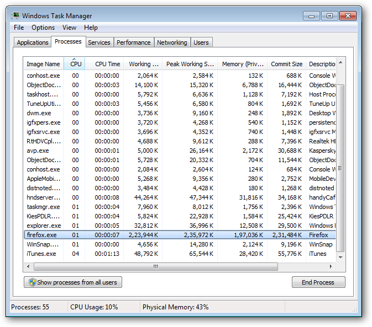Open the Help menu
Image resolution: width=372 pixels, height=327 pixels.
(91, 28)
